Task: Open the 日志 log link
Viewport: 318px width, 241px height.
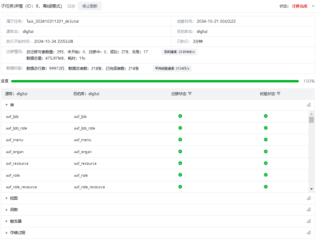Action: 71,6
